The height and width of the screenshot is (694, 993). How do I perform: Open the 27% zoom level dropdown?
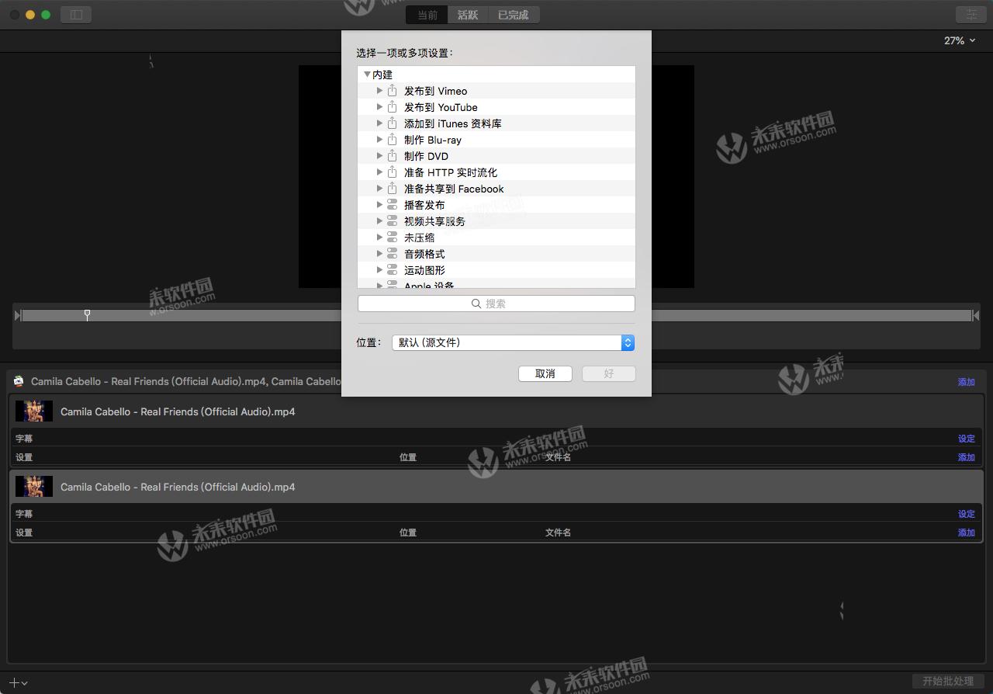click(957, 40)
